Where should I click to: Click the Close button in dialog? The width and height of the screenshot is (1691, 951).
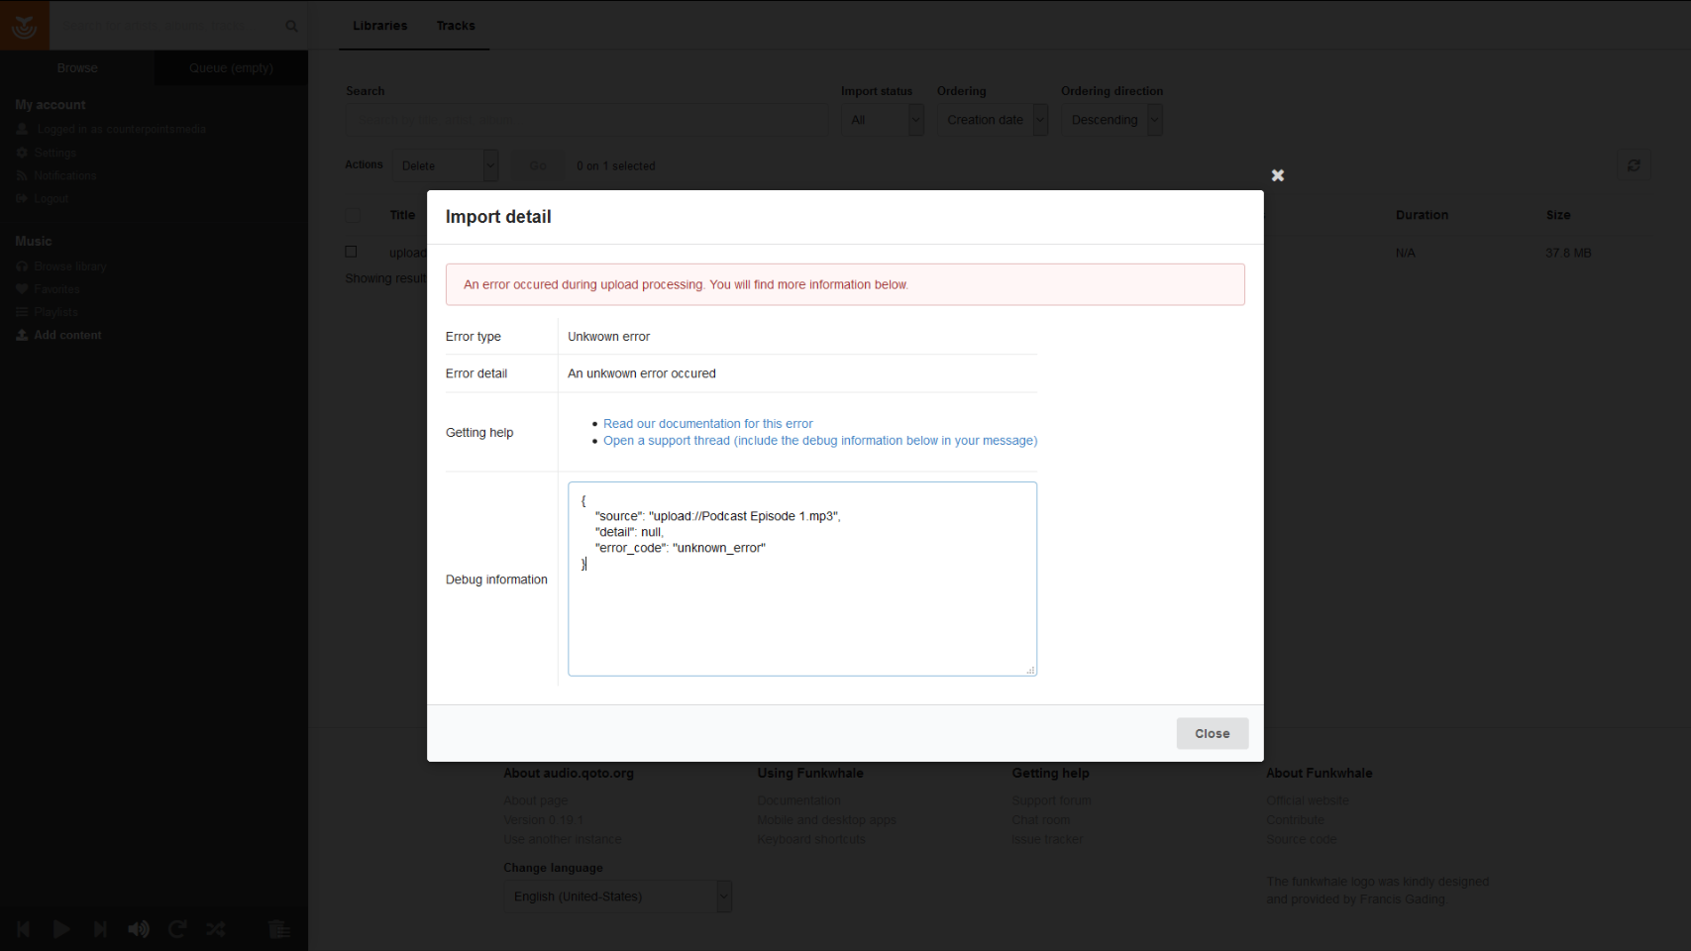(1212, 733)
